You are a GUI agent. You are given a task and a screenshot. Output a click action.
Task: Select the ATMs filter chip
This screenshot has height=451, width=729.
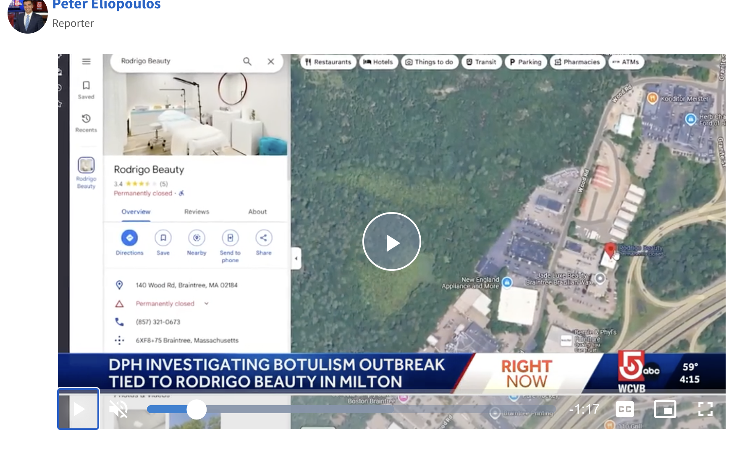tap(626, 62)
